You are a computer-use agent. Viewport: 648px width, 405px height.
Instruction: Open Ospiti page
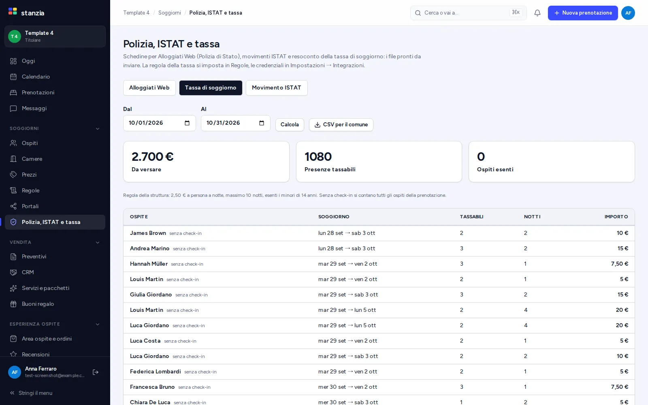point(55,143)
